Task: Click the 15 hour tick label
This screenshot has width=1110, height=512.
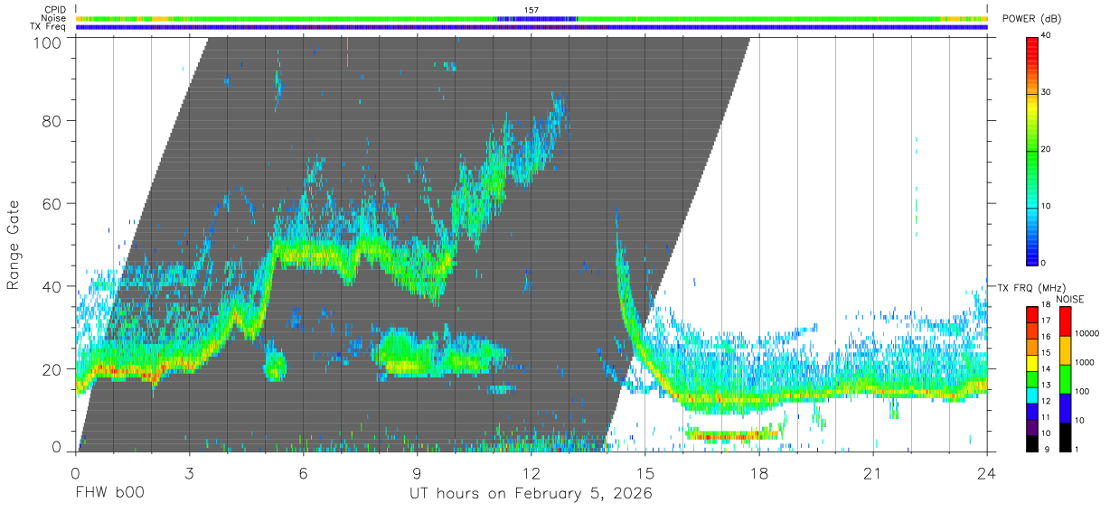Action: (x=645, y=473)
